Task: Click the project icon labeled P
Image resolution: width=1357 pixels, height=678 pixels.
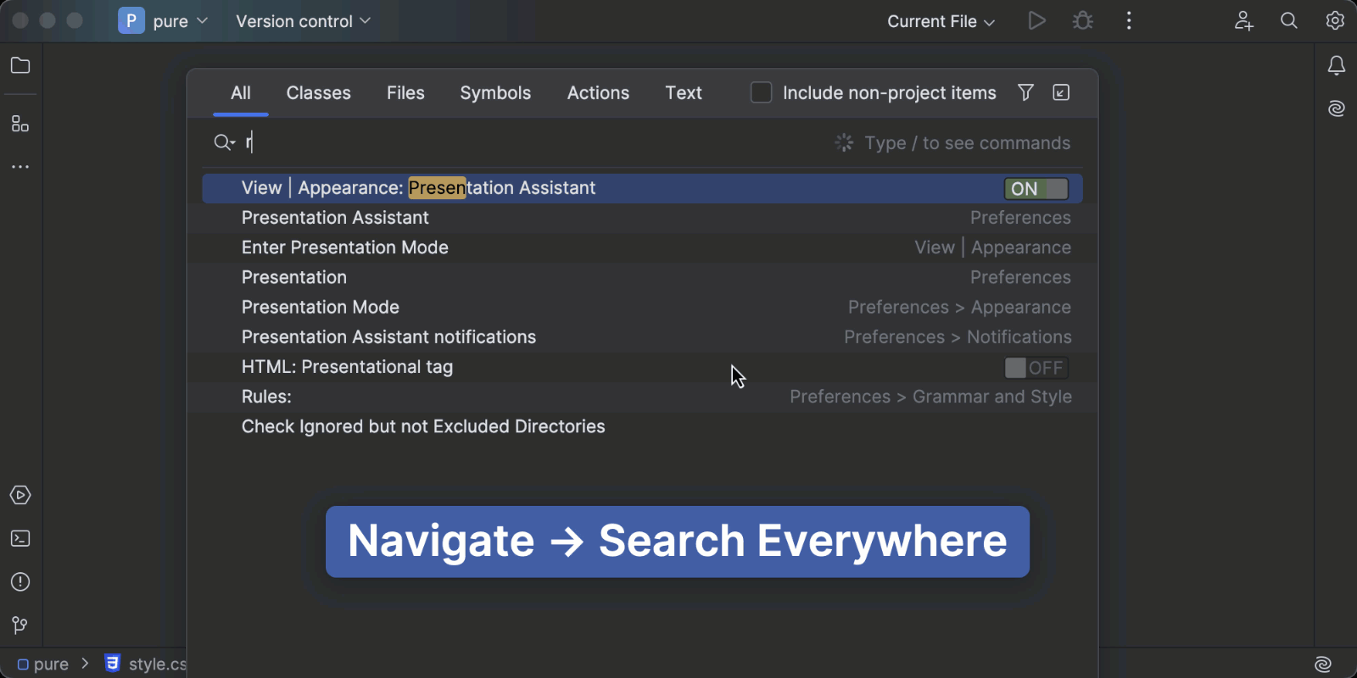Action: click(131, 20)
